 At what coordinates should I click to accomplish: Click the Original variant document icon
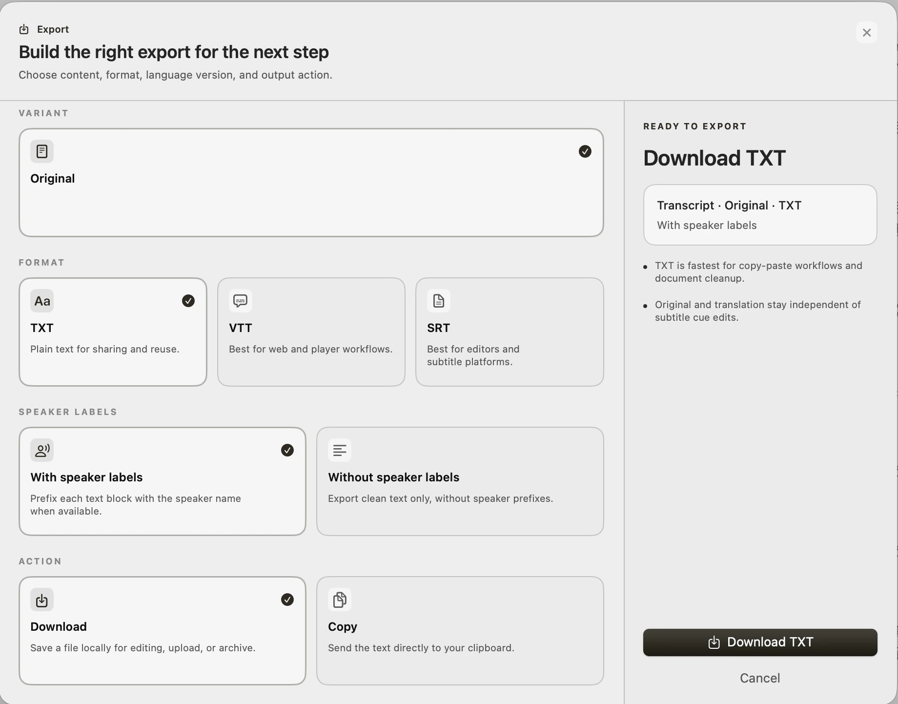[42, 151]
